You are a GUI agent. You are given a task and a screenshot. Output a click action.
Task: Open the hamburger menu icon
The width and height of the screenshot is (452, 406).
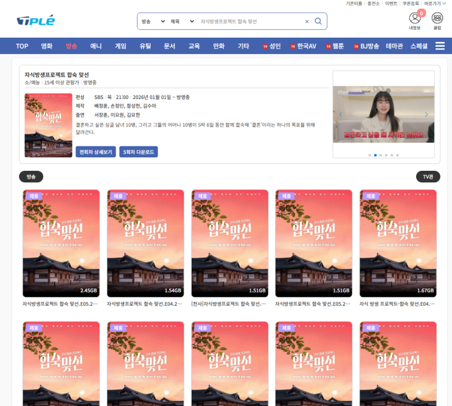(x=440, y=46)
